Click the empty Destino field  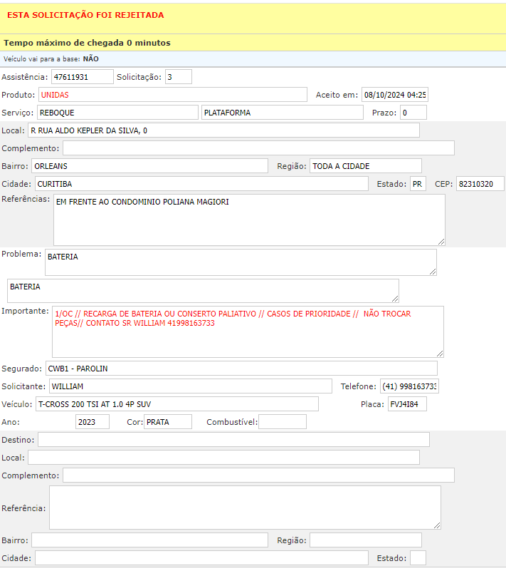tap(233, 440)
